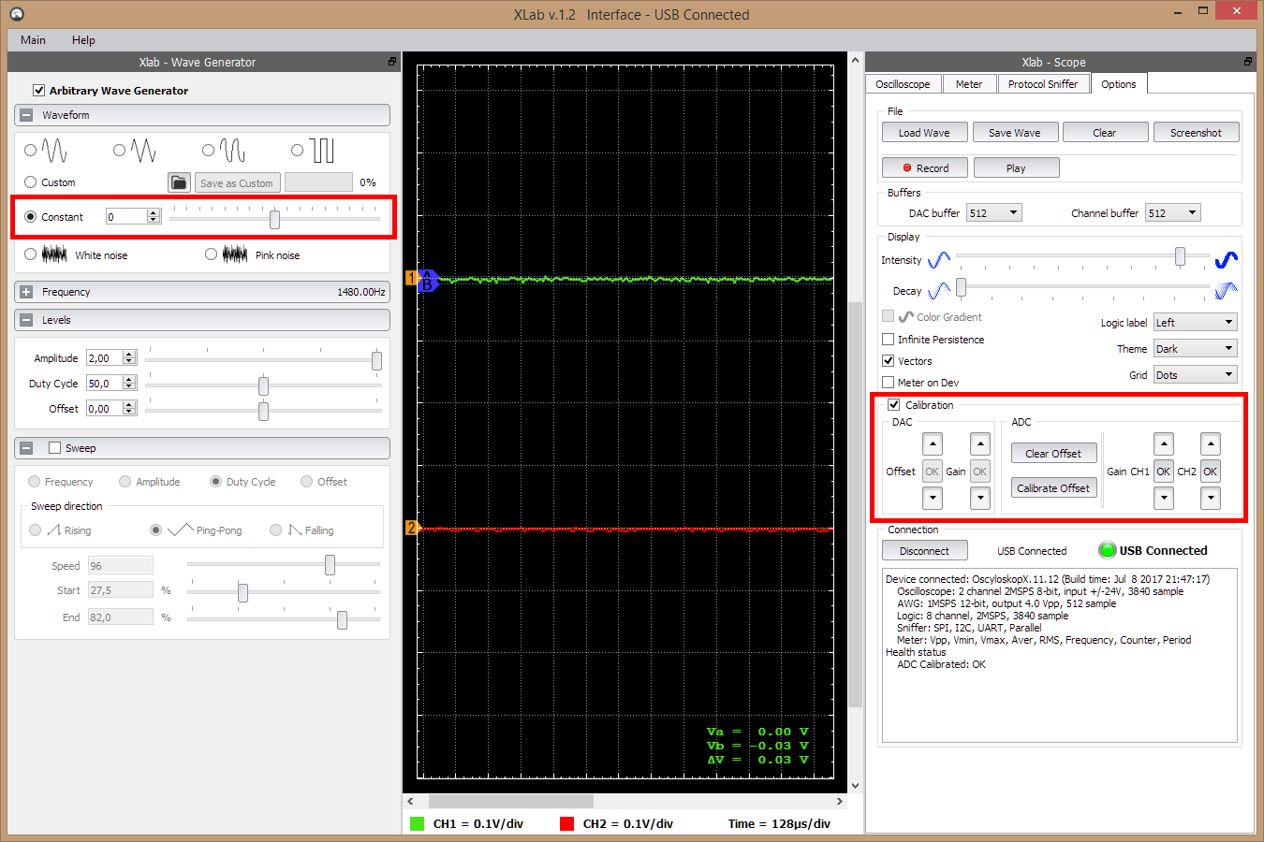This screenshot has width=1264, height=842.
Task: Click the Record button
Action: pyautogui.click(x=925, y=167)
